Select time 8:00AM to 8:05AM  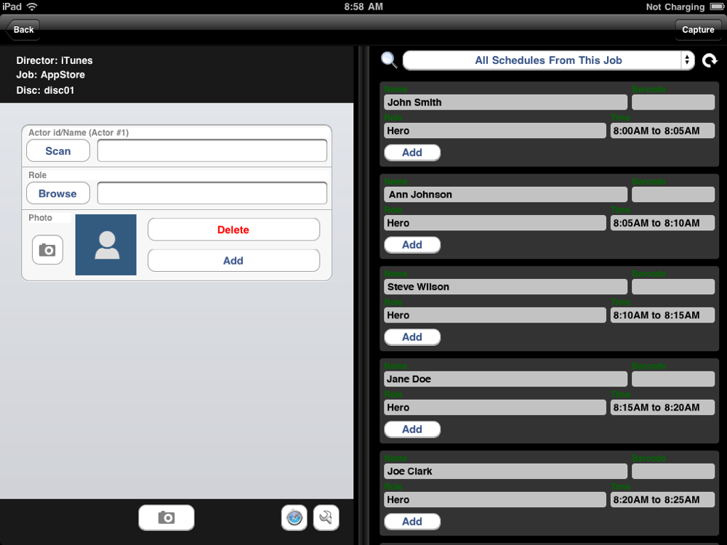click(662, 131)
